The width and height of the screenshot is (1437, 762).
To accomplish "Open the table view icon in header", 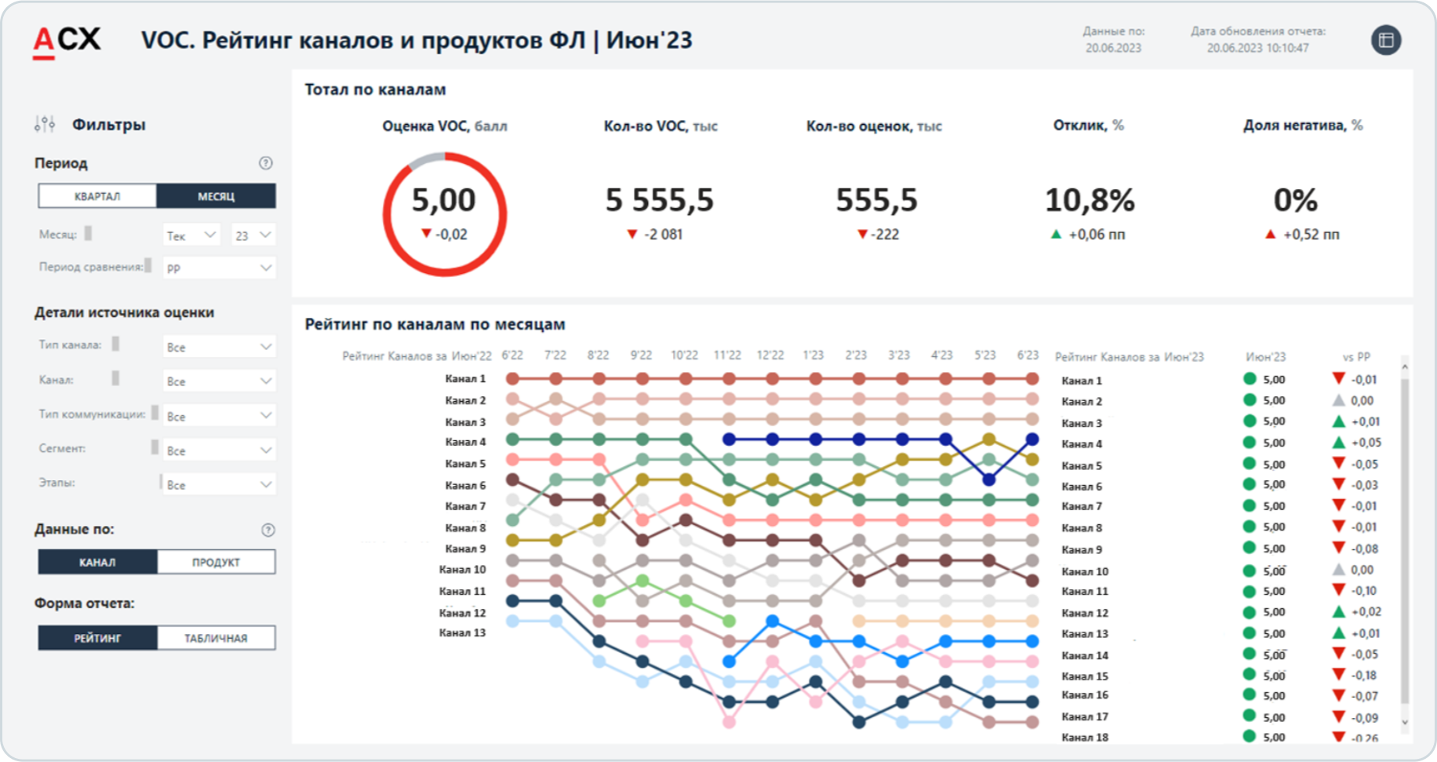I will (1386, 40).
